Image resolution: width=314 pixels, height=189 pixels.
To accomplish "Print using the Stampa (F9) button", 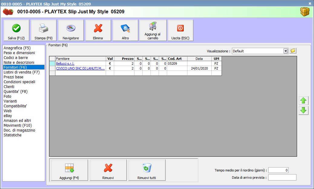I will [x=44, y=31].
